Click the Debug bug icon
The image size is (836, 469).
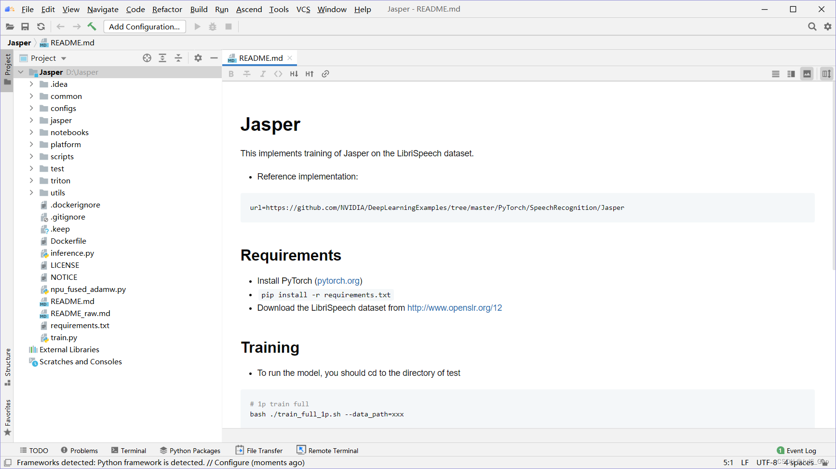pyautogui.click(x=213, y=27)
